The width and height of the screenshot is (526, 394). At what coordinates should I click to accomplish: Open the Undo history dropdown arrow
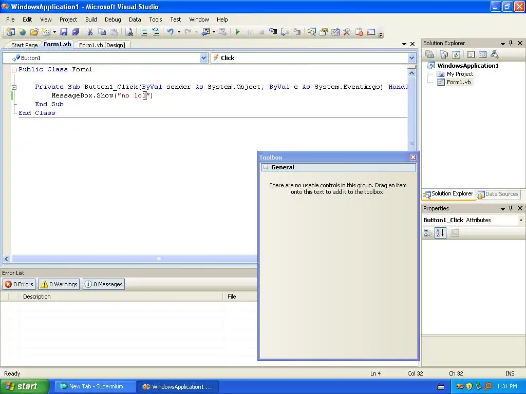coord(179,32)
